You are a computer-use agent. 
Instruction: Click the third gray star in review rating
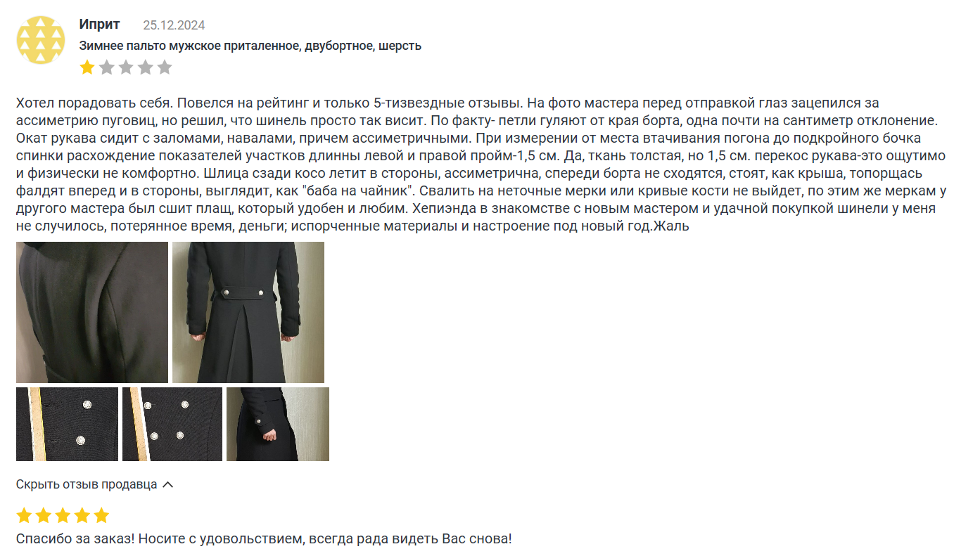pos(126,67)
